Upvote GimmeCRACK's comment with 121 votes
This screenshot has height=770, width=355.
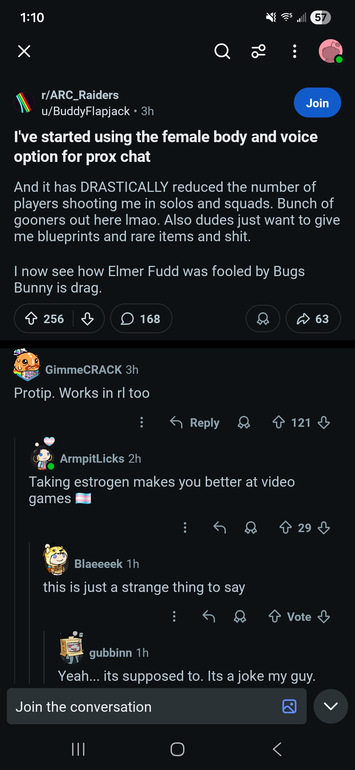[279, 422]
